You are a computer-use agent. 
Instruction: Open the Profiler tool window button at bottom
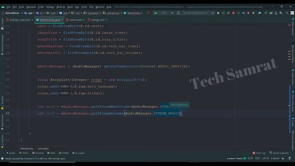pos(64,153)
